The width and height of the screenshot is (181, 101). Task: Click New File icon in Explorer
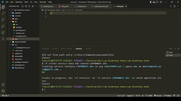23,6
